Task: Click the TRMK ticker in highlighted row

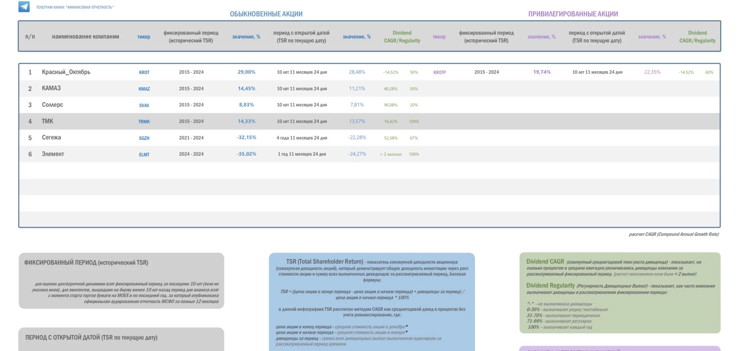Action: pos(144,122)
